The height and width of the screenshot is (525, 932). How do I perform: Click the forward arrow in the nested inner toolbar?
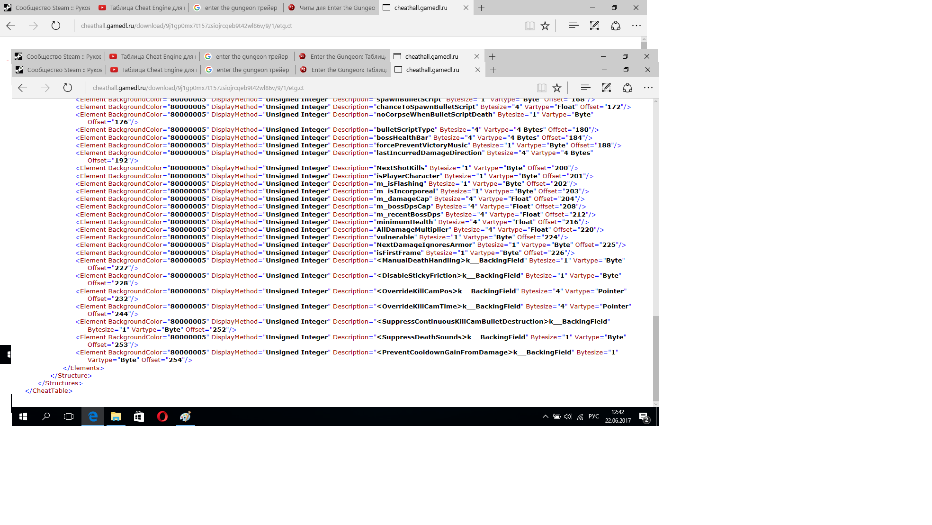45,88
